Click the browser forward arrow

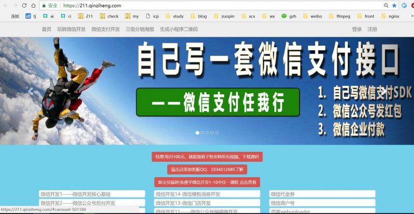pos(15,6)
